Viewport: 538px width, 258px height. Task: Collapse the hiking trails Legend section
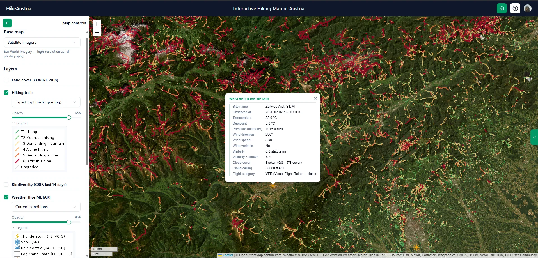(20, 123)
